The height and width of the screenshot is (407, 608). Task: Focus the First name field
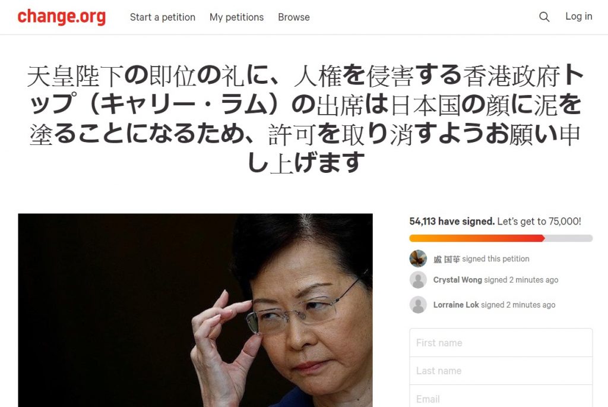[x=501, y=343]
